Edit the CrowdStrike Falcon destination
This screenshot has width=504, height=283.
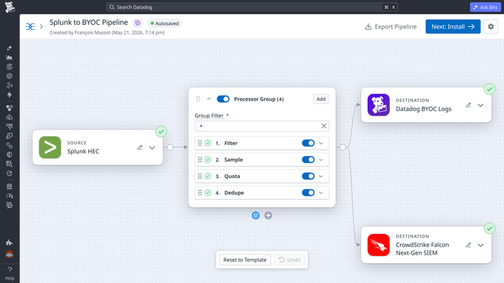point(469,245)
